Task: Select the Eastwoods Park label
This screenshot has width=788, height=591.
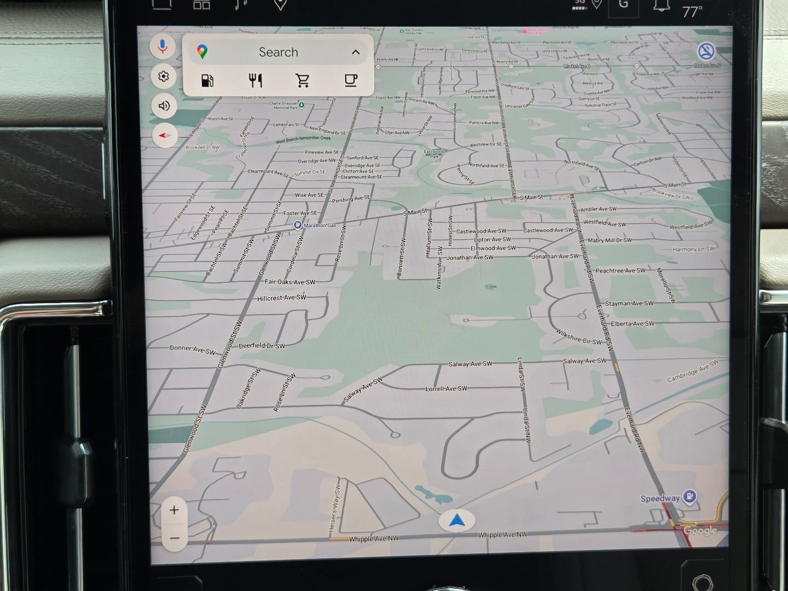Action: tap(434, 154)
